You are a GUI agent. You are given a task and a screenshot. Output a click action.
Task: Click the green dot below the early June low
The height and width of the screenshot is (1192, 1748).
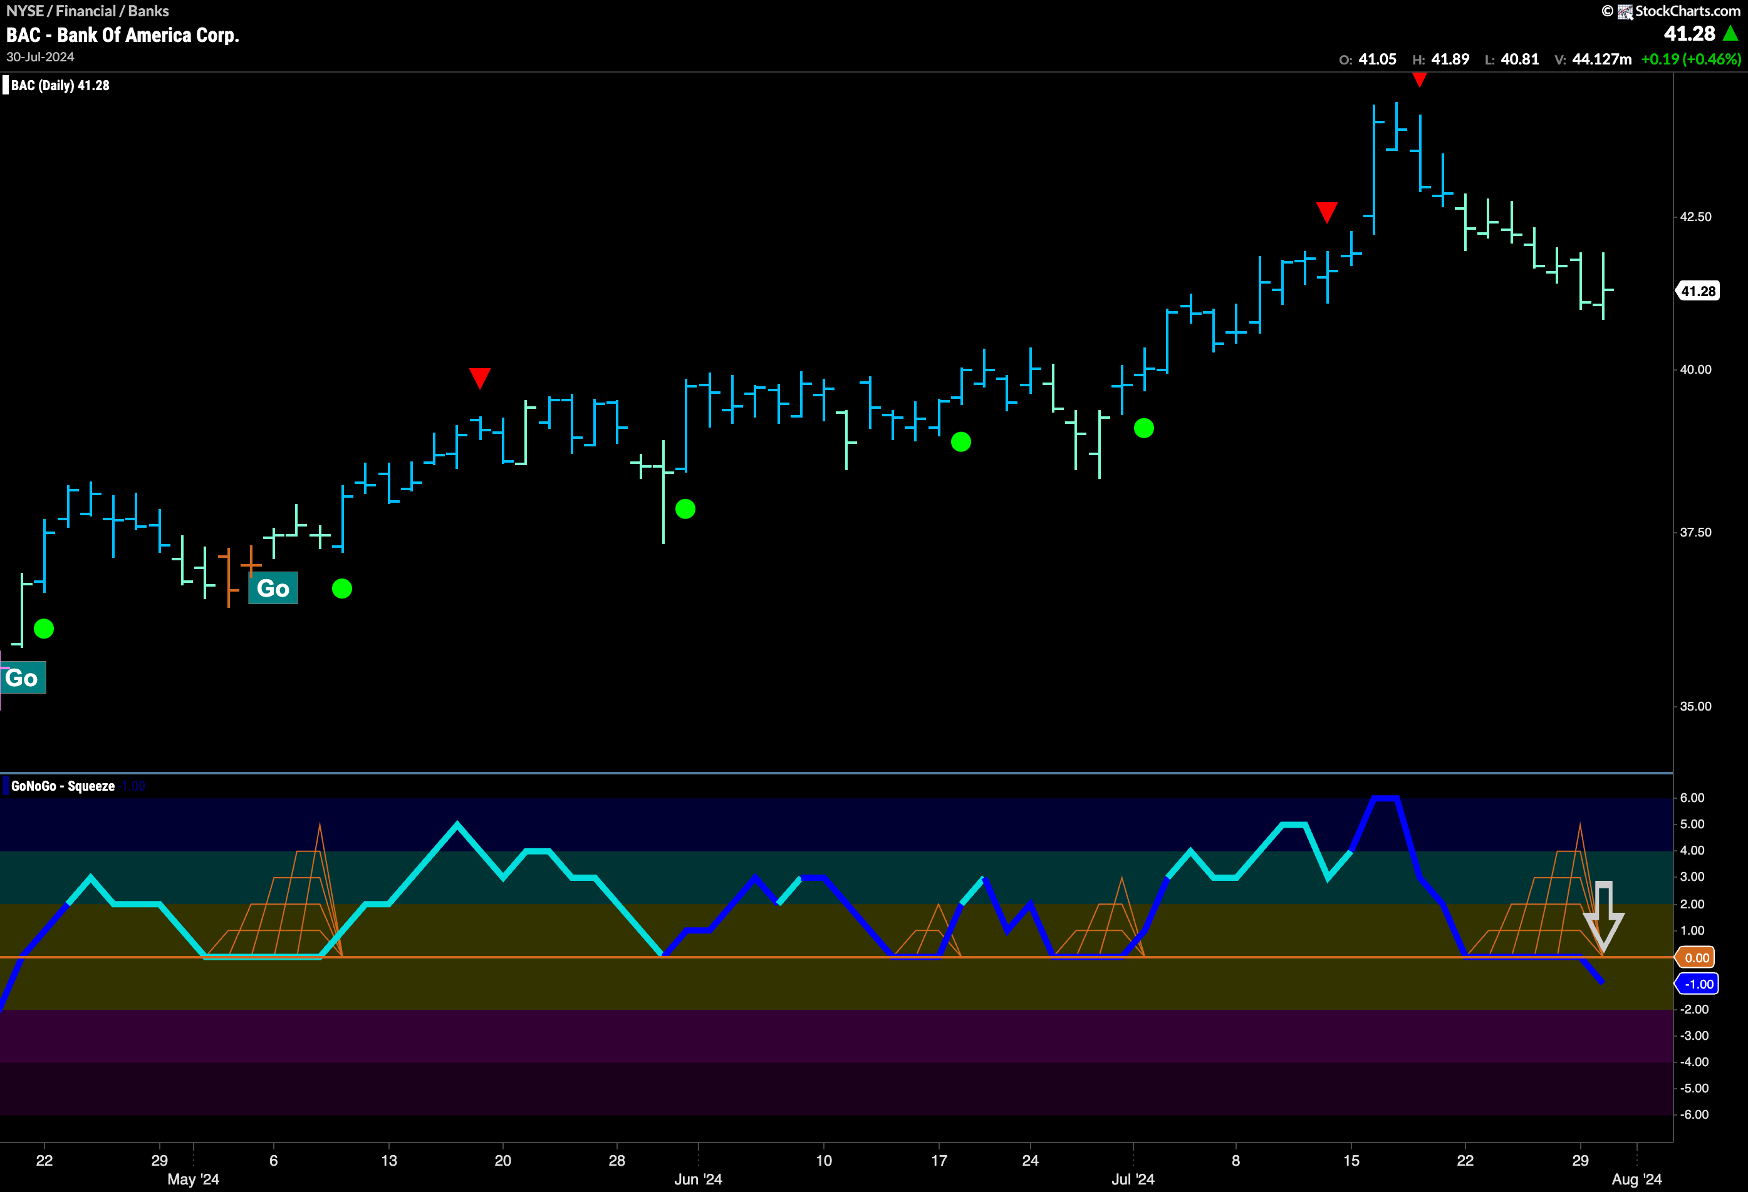point(685,509)
